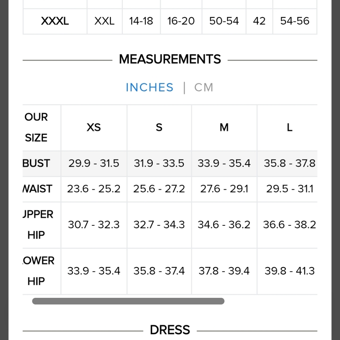Viewport: 340px width, 340px height.
Task: Click the MEASUREMENTS section heading
Action: click(x=170, y=59)
